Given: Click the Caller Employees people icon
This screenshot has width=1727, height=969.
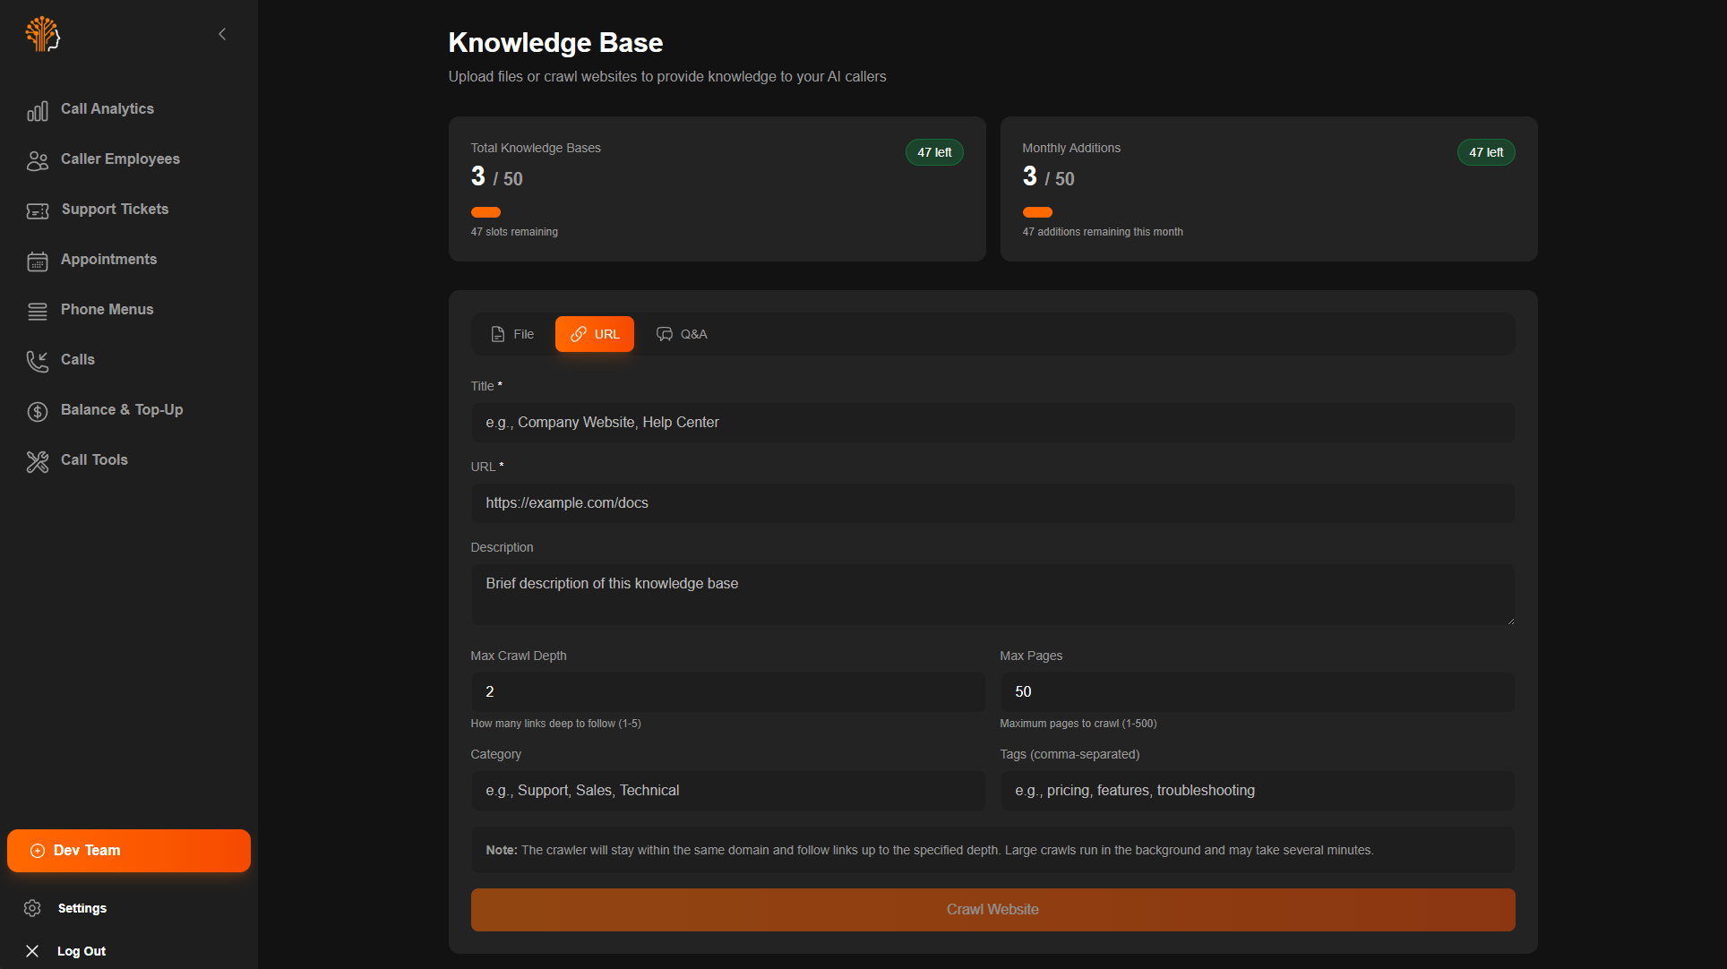Looking at the screenshot, I should tap(37, 160).
